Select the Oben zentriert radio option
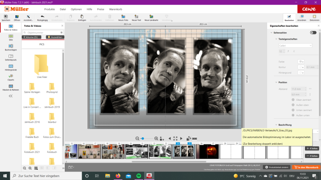 (293, 100)
